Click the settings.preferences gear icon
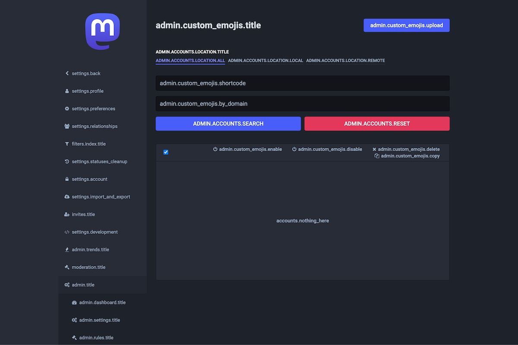Screen dimensions: 518x345 (x=67, y=109)
